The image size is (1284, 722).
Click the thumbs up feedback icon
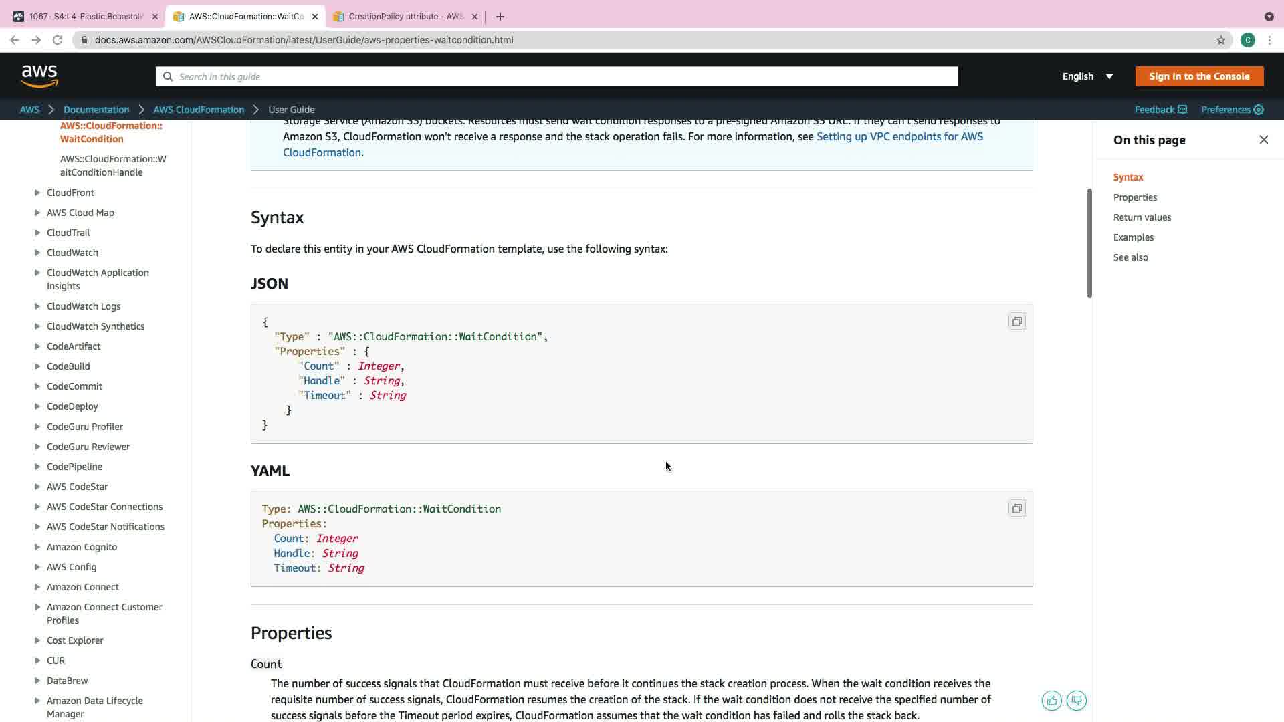[1051, 701]
